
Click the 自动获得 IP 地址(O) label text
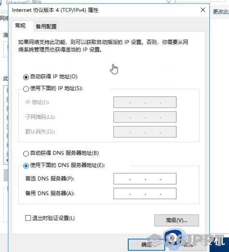tap(54, 77)
